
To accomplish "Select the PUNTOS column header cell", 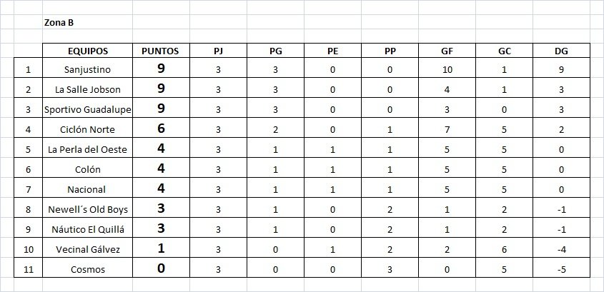I will coord(160,51).
